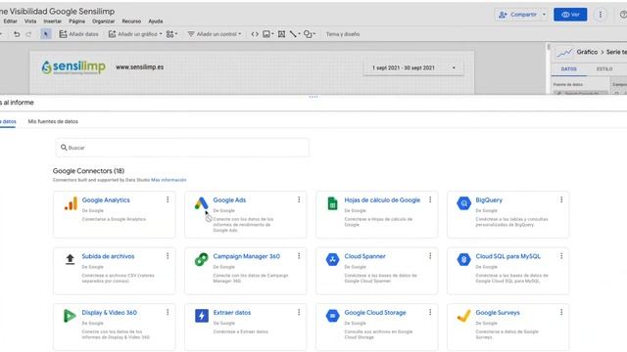The image size is (627, 352).
Task: Open Añadir un gráfico dropdown
Action: 135,34
